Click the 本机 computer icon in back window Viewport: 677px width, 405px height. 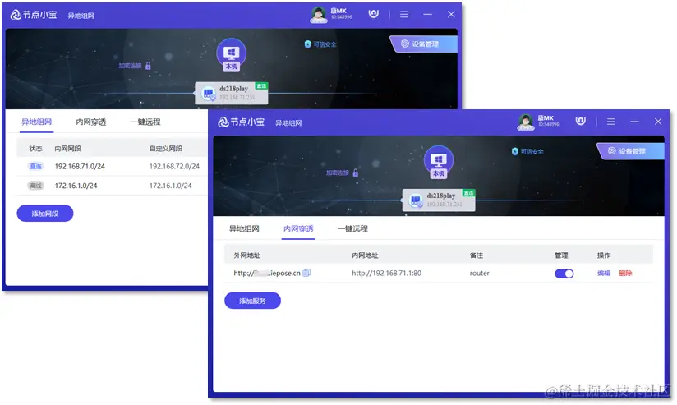232,55
